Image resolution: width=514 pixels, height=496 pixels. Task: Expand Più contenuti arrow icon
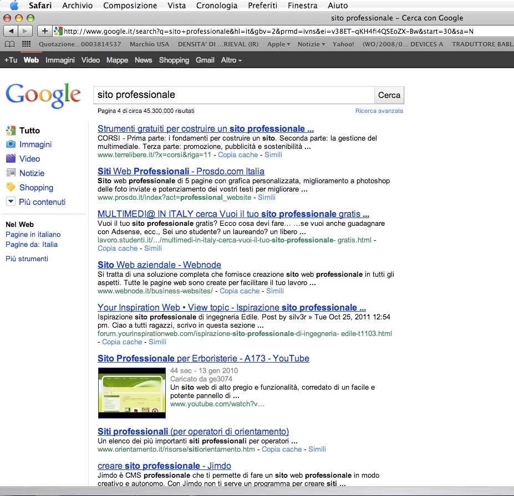(x=11, y=201)
